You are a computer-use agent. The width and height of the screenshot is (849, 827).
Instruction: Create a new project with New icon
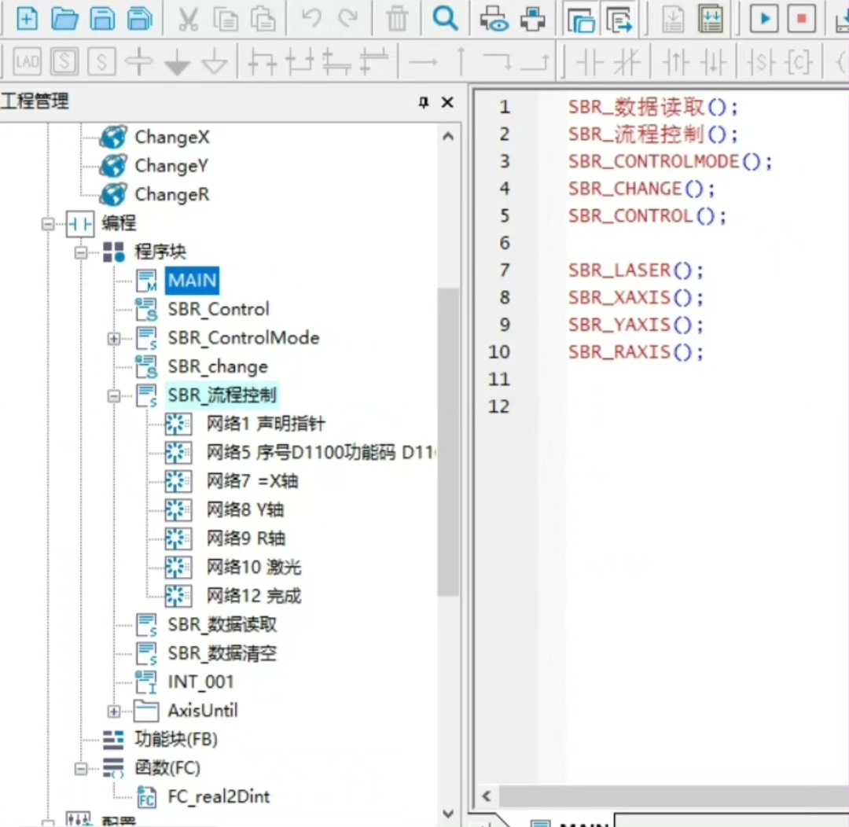[27, 19]
